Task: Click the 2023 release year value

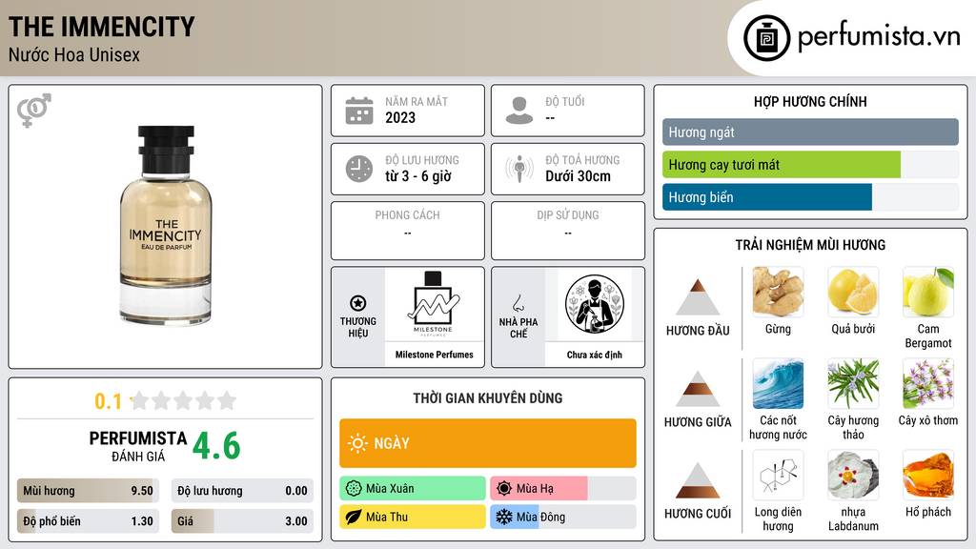Action: pyautogui.click(x=400, y=117)
